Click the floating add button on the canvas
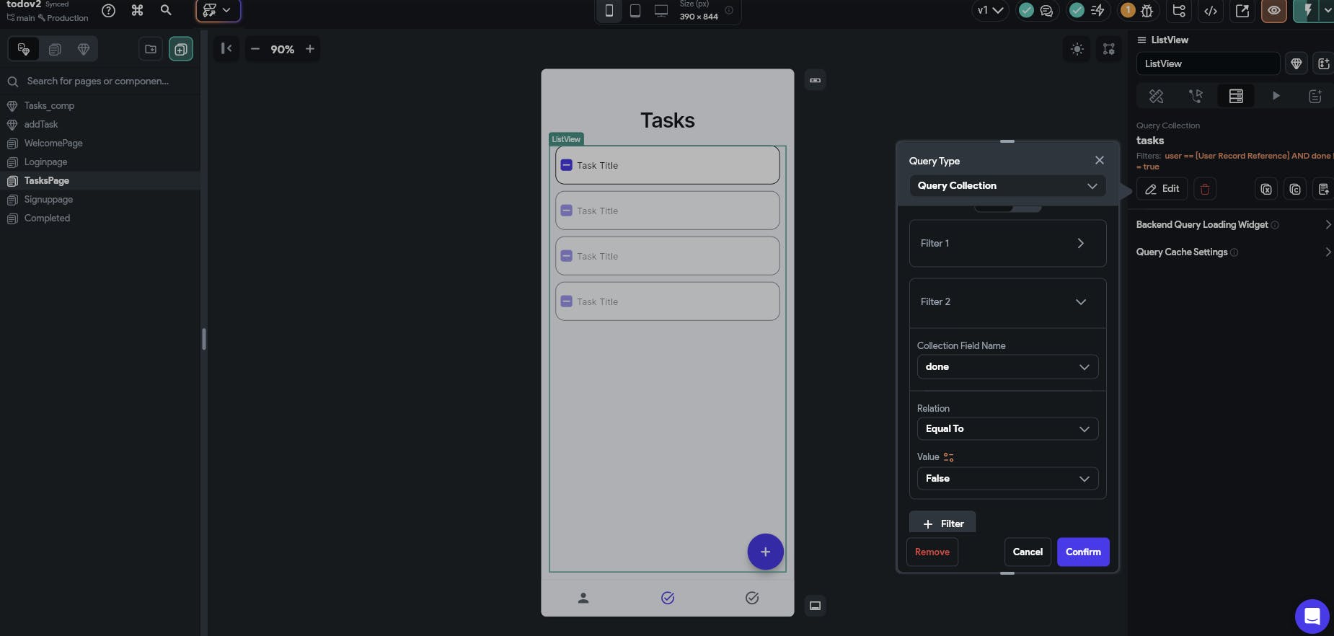The image size is (1334, 636). pos(766,552)
